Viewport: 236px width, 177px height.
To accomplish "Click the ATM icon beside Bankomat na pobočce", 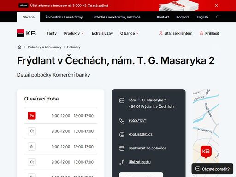I will [122, 148].
